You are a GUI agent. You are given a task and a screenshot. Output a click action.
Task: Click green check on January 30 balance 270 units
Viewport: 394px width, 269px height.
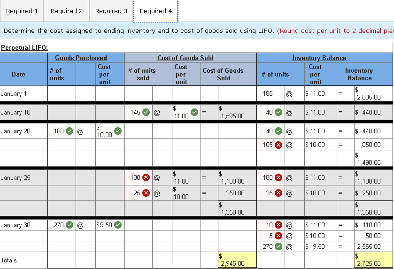click(278, 246)
